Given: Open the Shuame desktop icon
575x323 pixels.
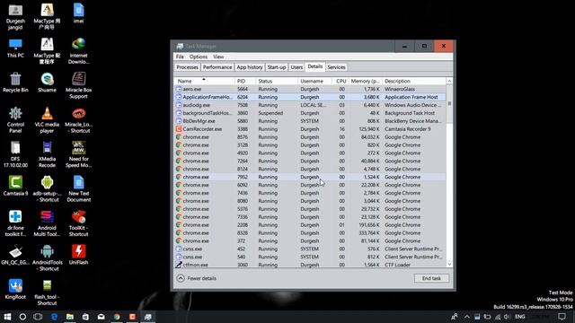Looking at the screenshot, I should [47, 83].
